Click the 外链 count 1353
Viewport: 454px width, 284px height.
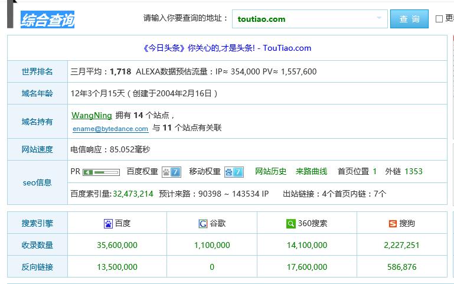[413, 171]
